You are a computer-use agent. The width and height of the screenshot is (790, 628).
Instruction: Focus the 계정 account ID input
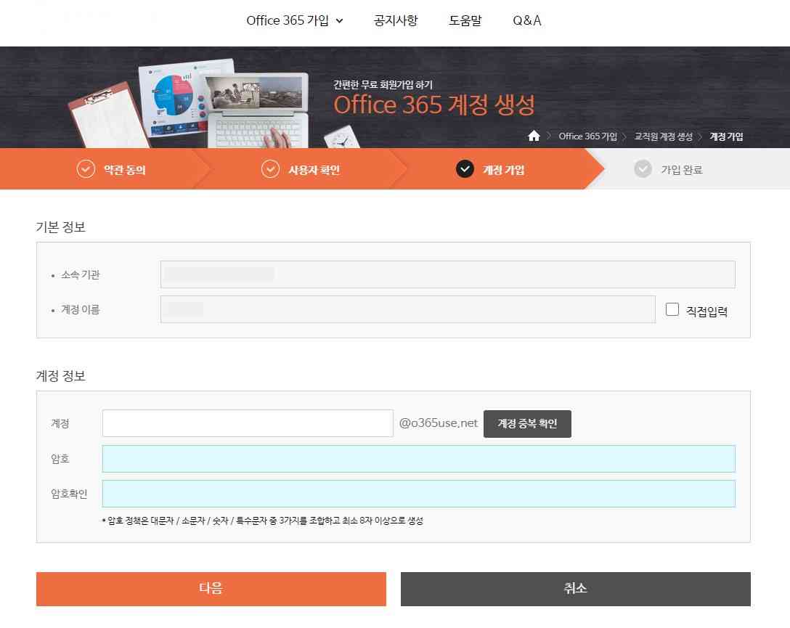pyautogui.click(x=248, y=423)
